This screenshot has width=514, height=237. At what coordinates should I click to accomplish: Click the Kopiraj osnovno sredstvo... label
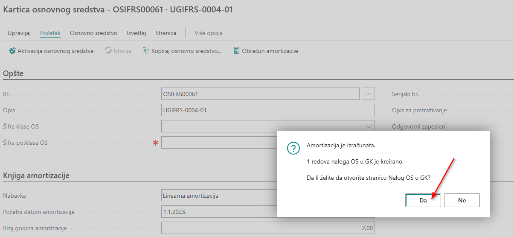[187, 51]
